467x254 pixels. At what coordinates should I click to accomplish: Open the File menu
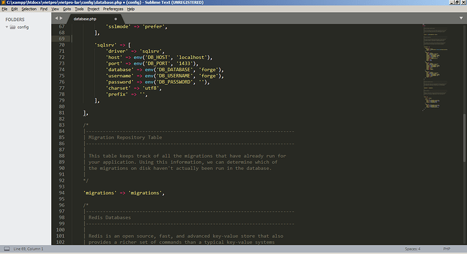coord(5,9)
